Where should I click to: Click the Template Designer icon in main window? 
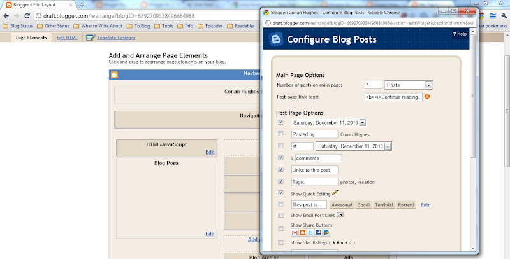[x=91, y=38]
